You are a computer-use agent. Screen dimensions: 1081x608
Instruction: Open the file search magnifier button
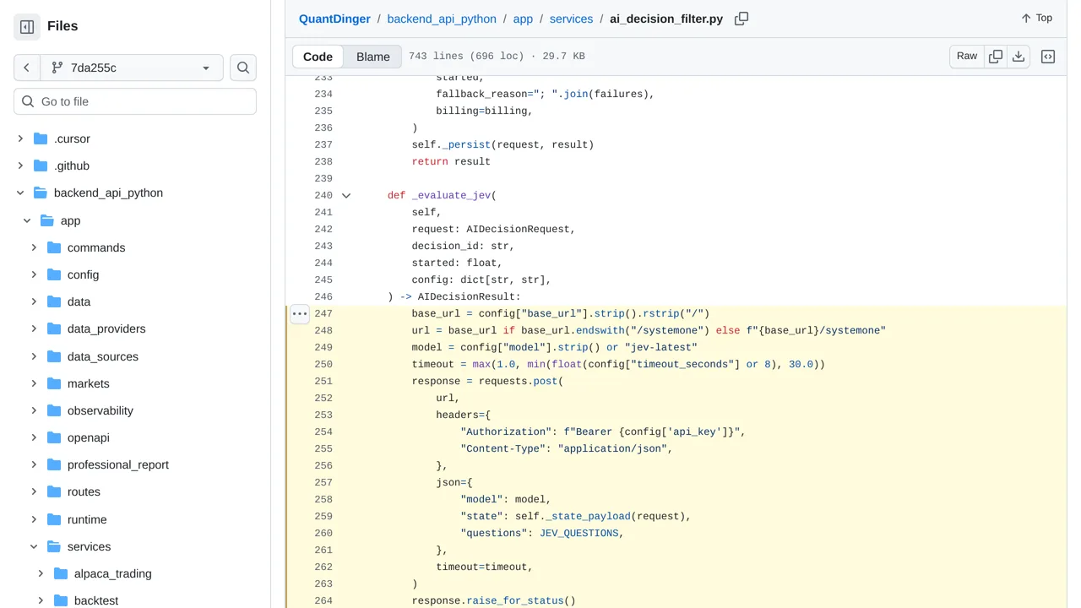point(243,68)
